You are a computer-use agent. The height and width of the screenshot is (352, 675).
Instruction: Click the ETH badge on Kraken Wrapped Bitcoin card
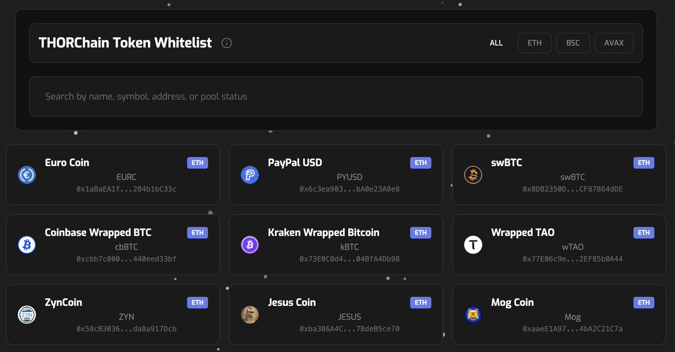pyautogui.click(x=421, y=233)
